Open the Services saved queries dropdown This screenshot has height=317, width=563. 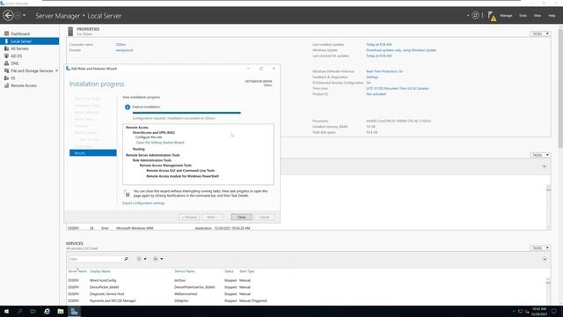[158, 259]
